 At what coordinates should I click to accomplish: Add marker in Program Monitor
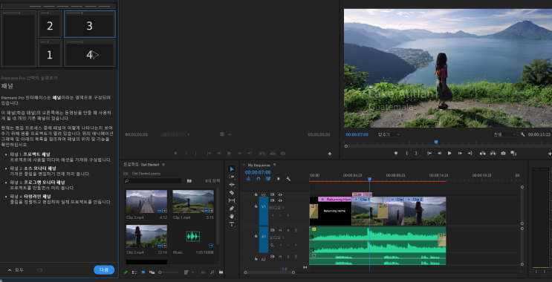tap(396, 154)
